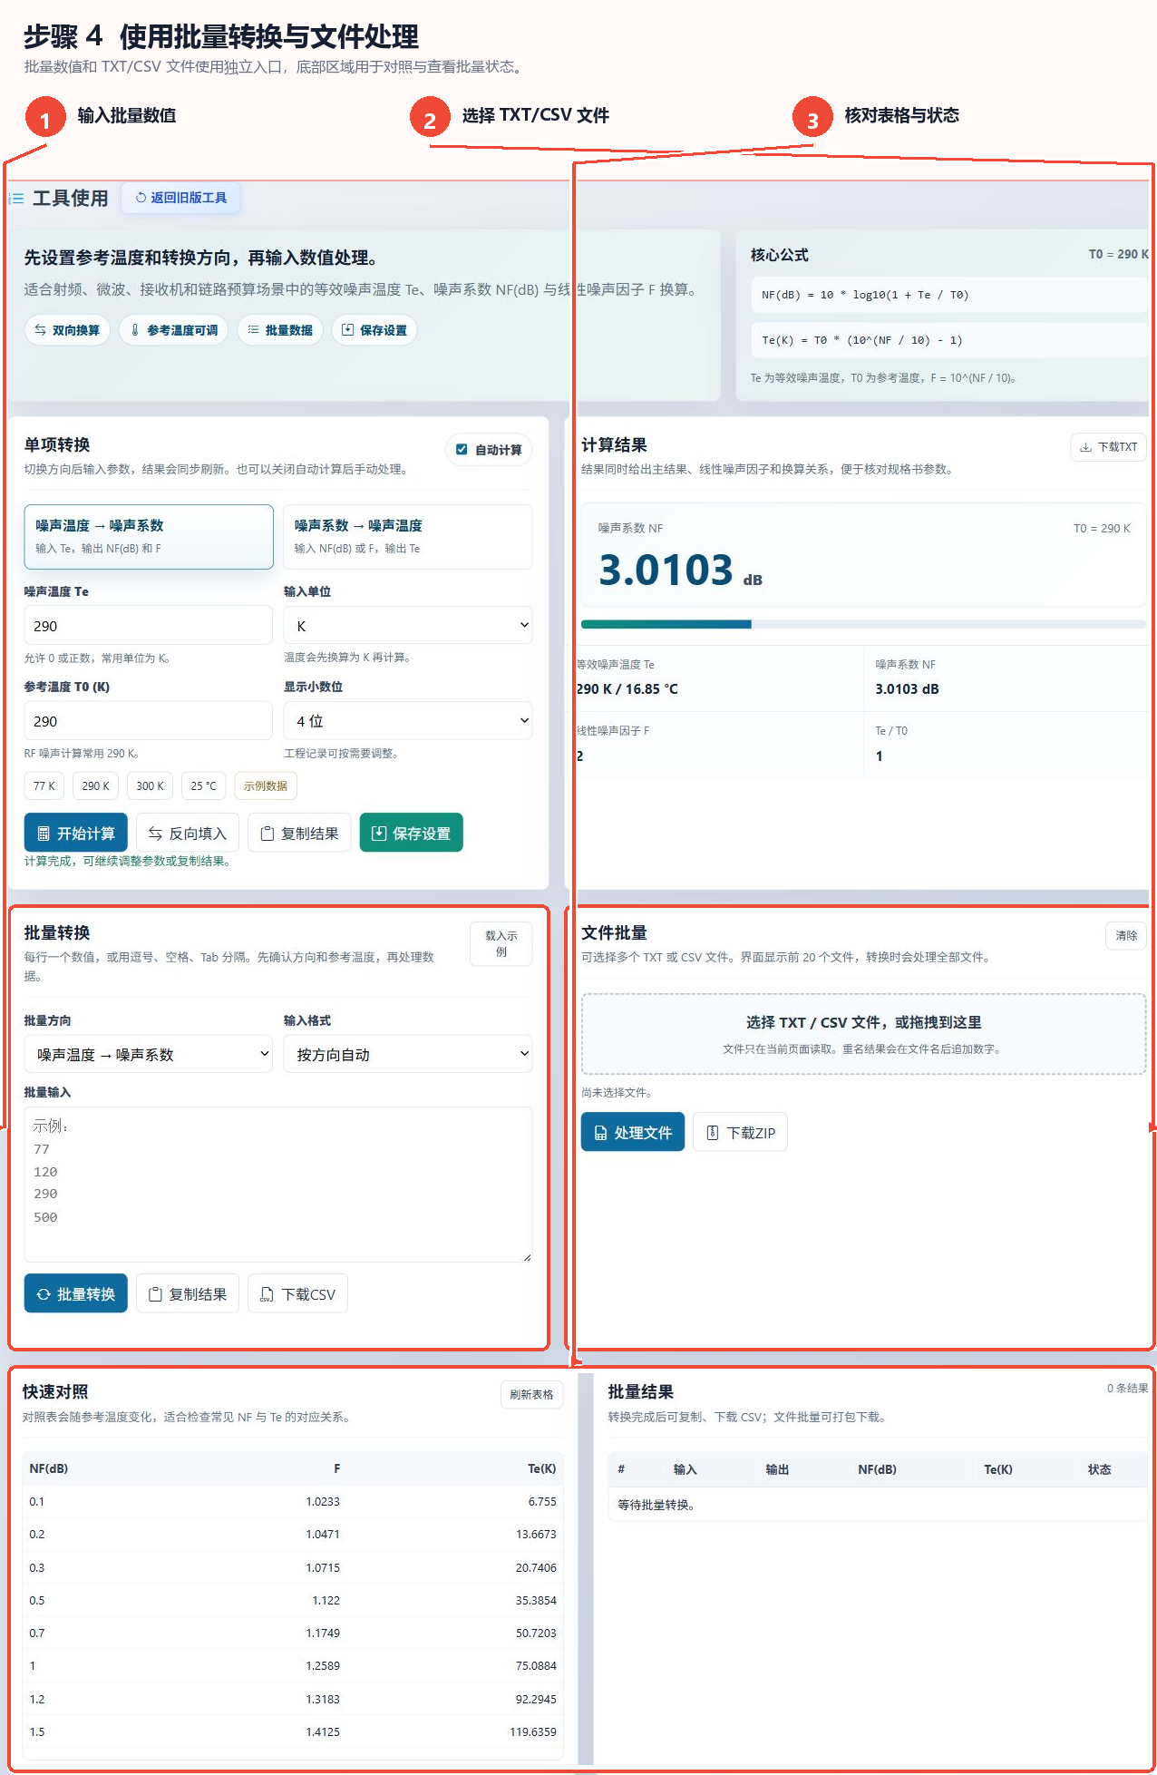This screenshot has height=1775, width=1157.
Task: Click the 载入示例 button
Action: [501, 944]
